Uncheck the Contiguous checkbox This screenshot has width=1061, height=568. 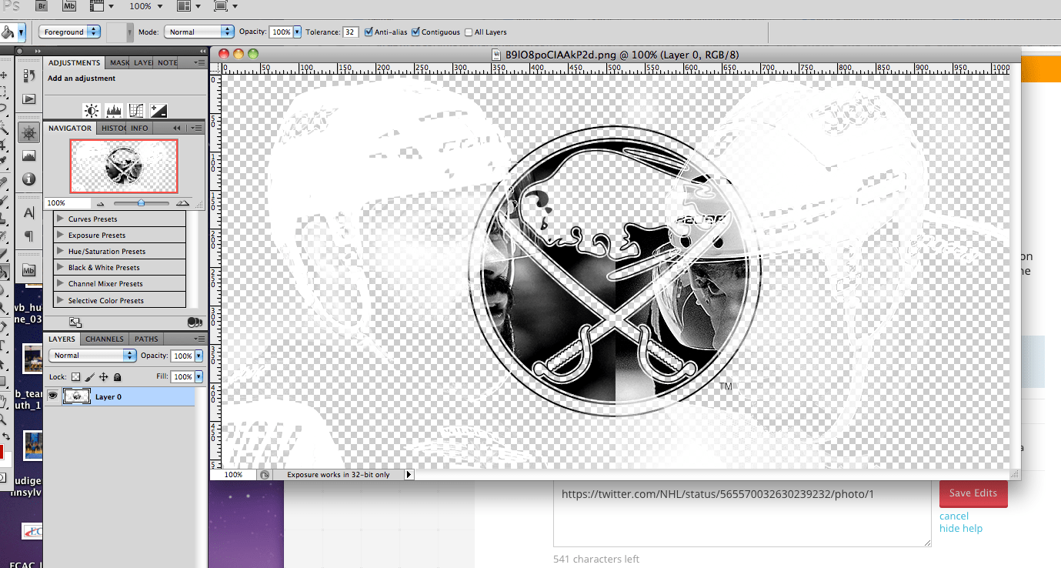pos(415,32)
